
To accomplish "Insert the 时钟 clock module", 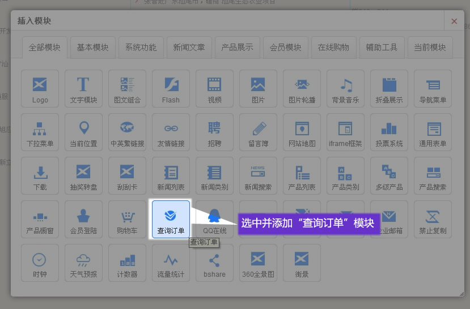I will [x=40, y=263].
